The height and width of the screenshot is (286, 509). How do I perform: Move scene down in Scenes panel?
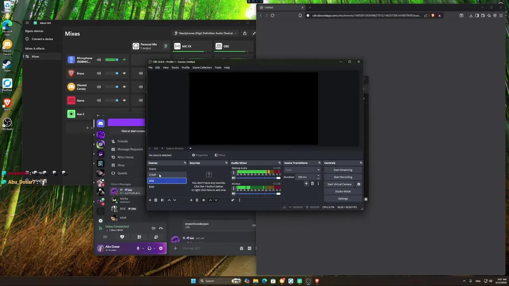coord(175,200)
